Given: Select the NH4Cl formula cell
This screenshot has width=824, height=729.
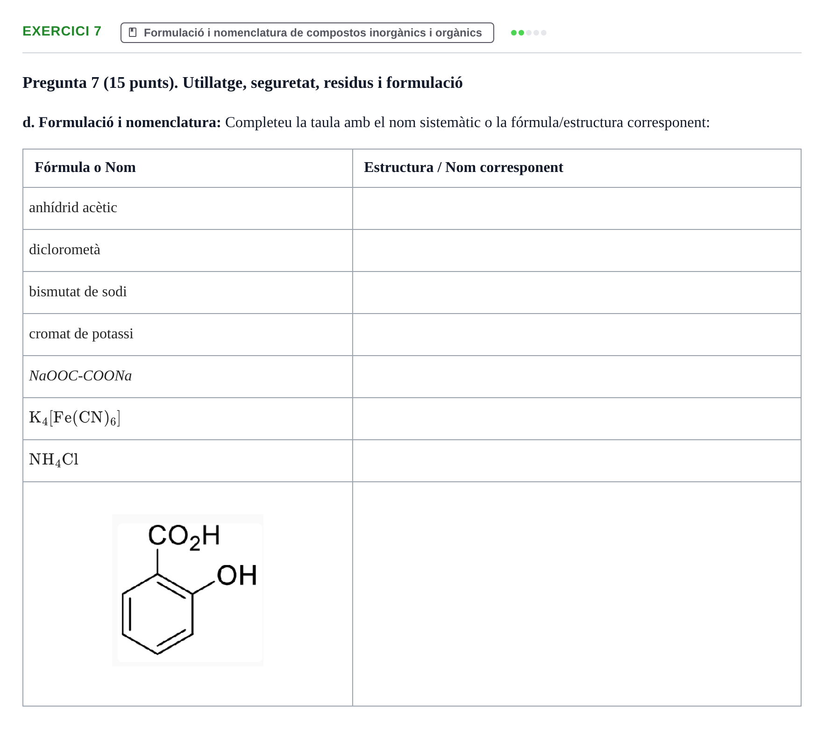Looking at the screenshot, I should 188,461.
